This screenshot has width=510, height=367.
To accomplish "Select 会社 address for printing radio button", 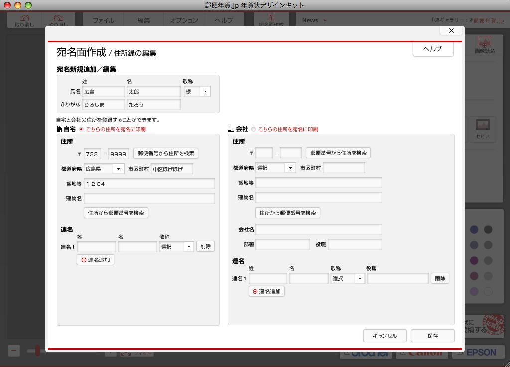I will tap(254, 129).
